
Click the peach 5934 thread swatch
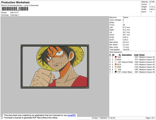click(x=116, y=59)
